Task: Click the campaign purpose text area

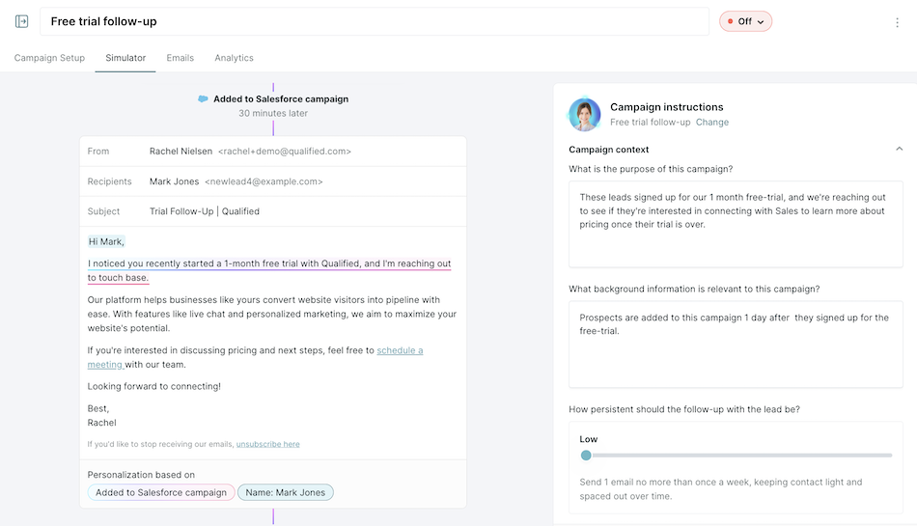Action: (736, 225)
